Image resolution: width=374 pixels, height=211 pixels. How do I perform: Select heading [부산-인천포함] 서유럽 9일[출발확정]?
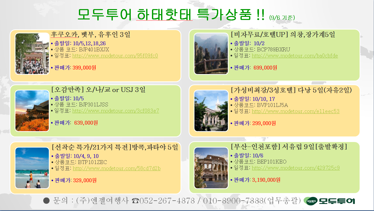coord(289,146)
